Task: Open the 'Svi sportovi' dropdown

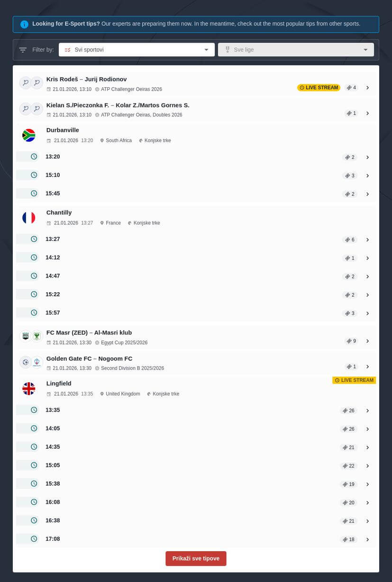Action: 137,49
